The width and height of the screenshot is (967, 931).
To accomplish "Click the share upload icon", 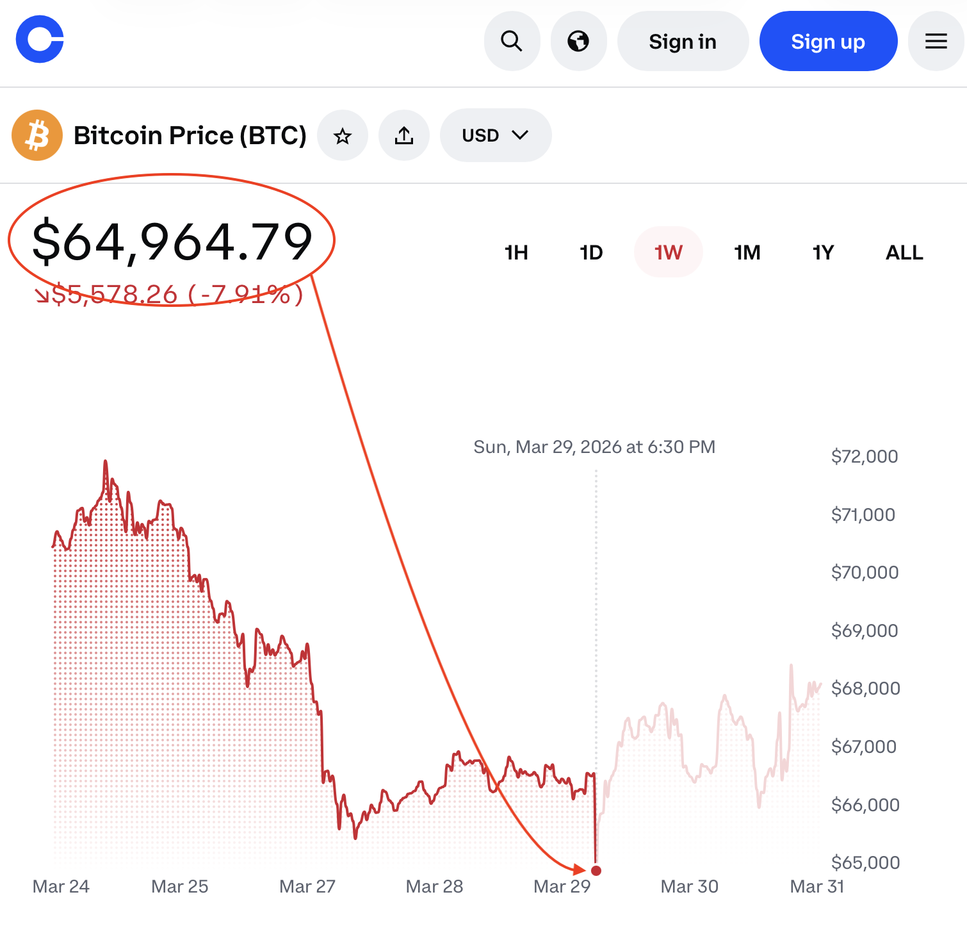I will (404, 135).
